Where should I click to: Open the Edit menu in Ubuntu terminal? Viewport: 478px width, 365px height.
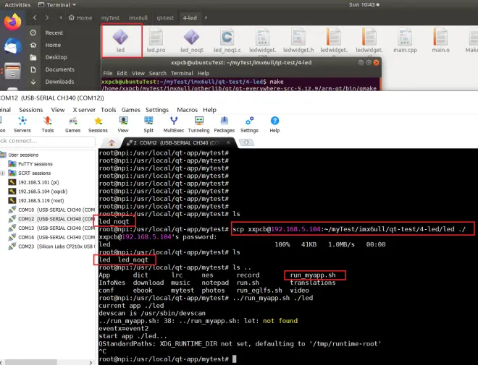122,73
